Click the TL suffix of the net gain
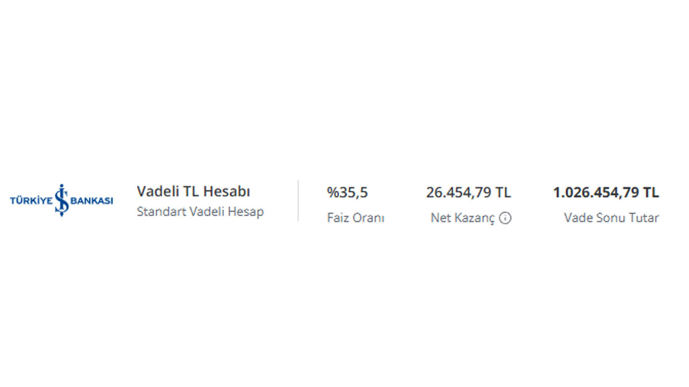Viewport: 689px width, 387px height. (503, 192)
